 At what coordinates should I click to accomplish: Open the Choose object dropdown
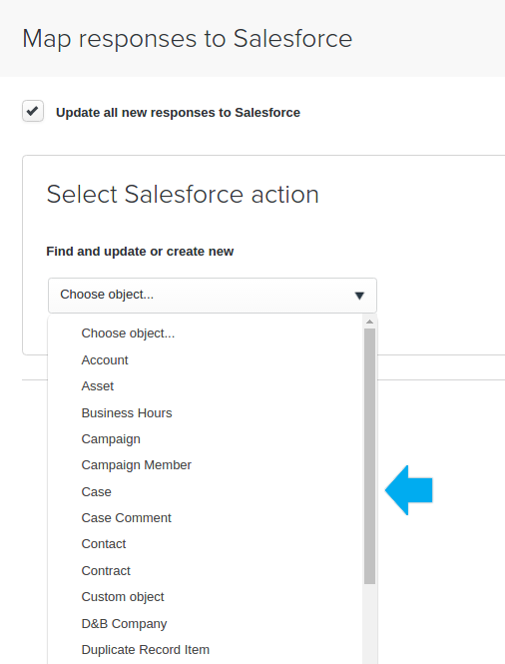[213, 296]
